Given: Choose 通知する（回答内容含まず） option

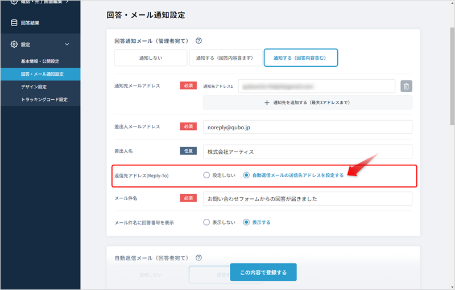Looking at the screenshot, I should (x=226, y=58).
